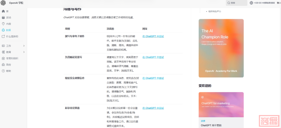281x128 pixels.
Task: Click the OpenAI logo in header
Action: click(x=4, y=3)
